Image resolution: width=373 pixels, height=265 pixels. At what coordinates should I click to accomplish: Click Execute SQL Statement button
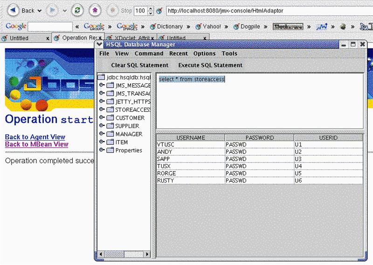(210, 65)
